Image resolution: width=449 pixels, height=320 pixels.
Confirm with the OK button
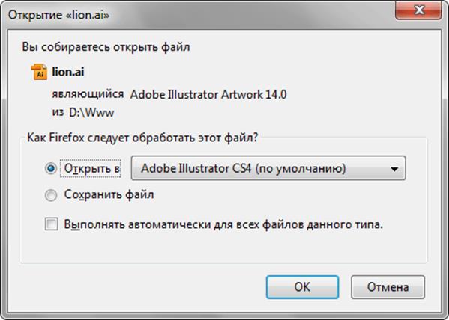point(302,287)
